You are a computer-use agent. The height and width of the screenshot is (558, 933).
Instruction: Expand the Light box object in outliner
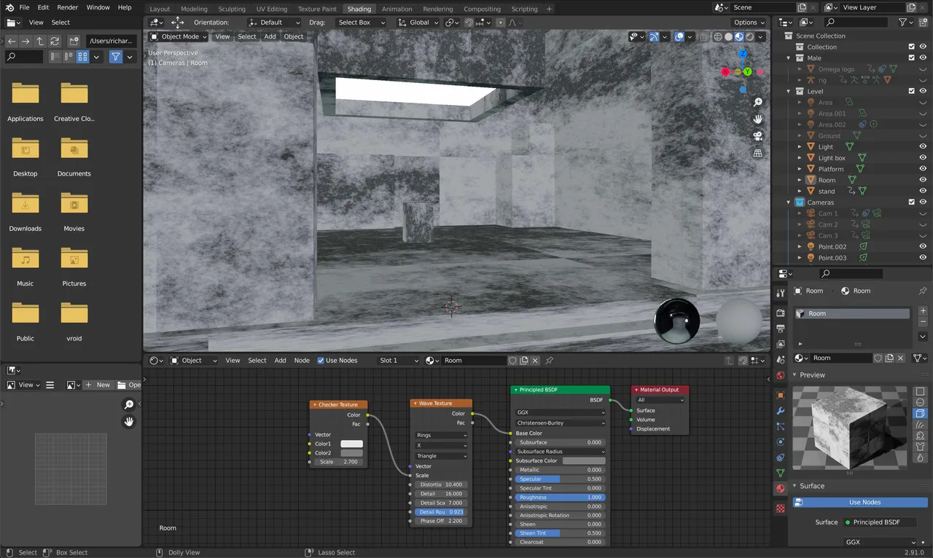(800, 158)
